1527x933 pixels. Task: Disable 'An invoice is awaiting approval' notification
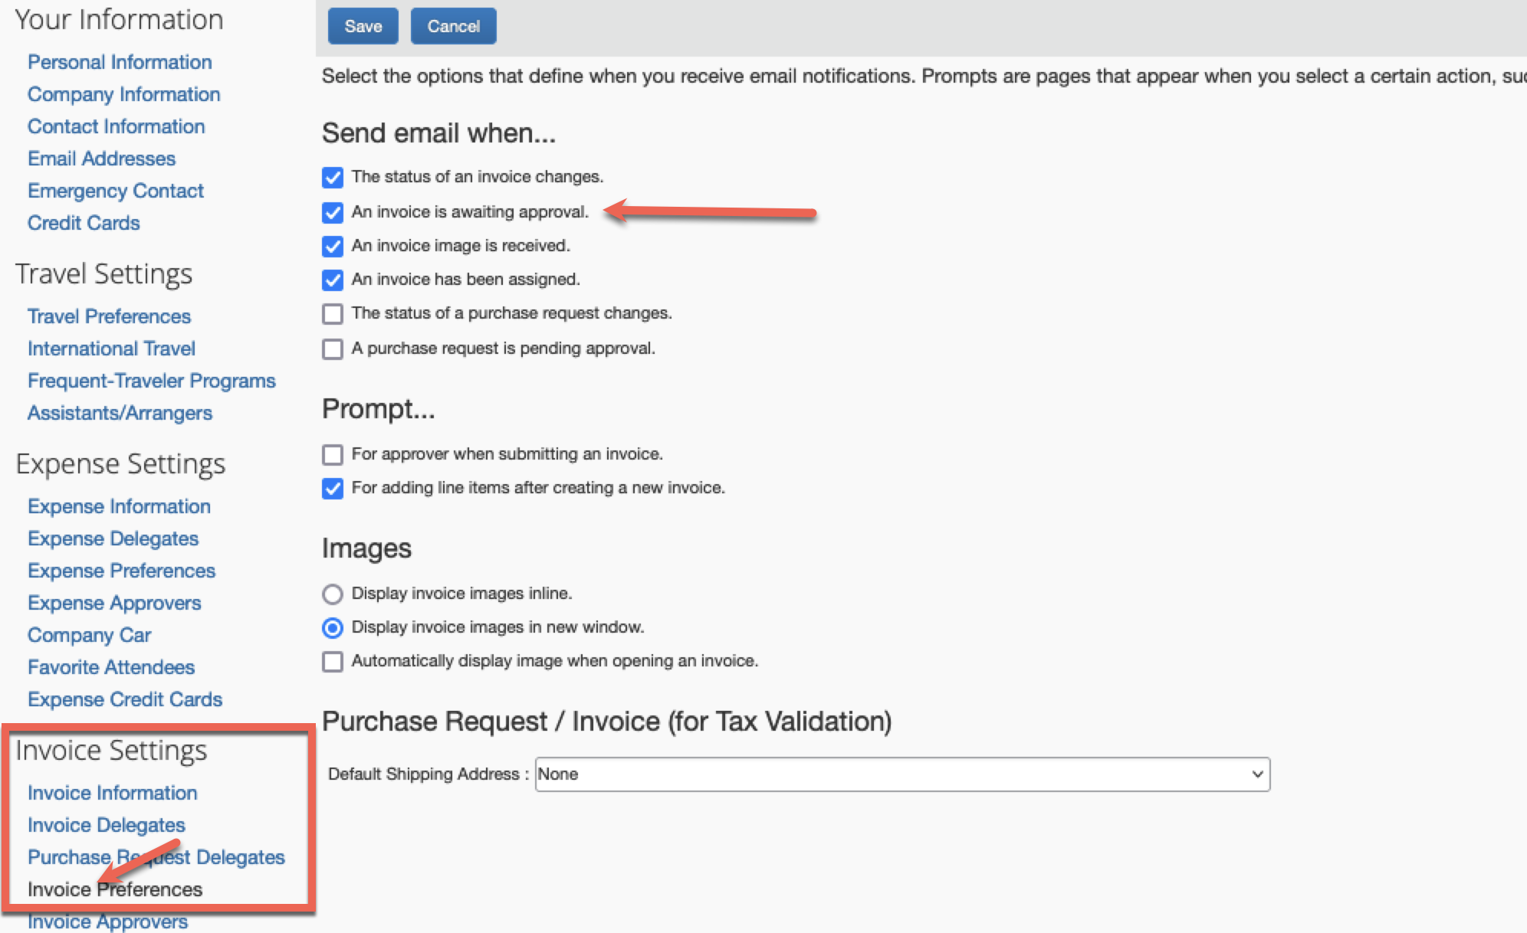[333, 212]
